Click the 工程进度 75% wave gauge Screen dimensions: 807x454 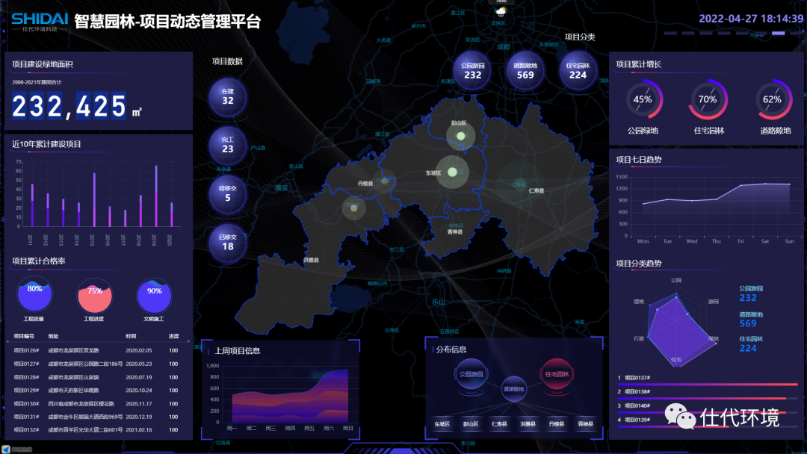point(95,296)
